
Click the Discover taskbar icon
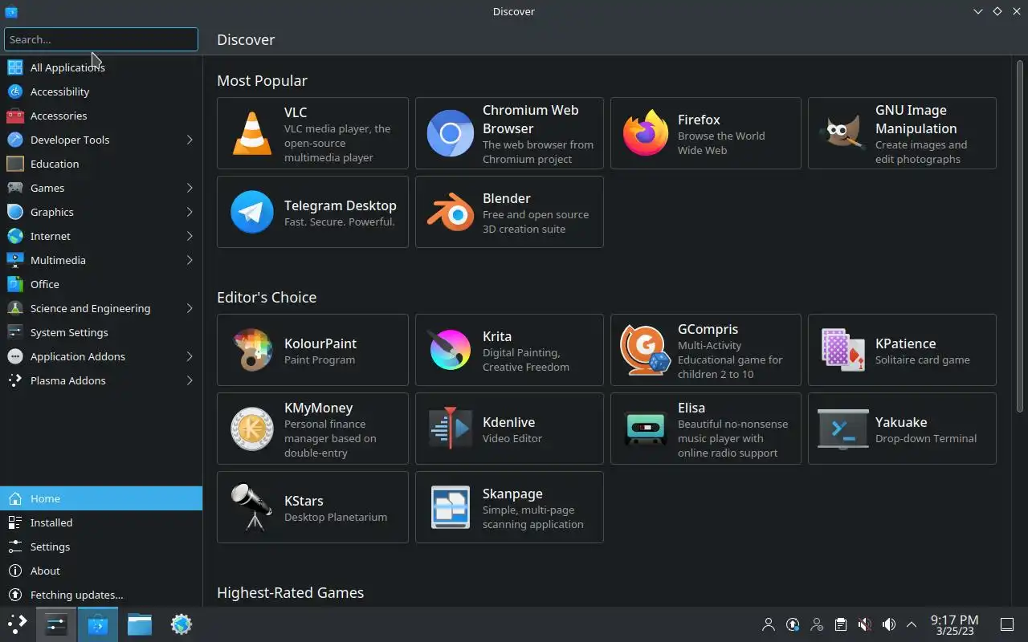click(x=97, y=624)
